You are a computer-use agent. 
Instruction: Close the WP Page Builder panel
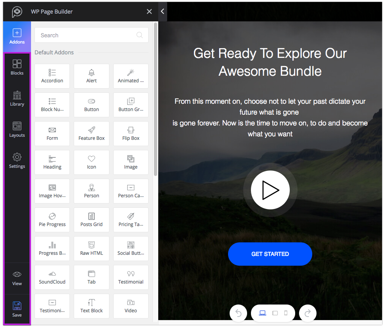point(149,12)
